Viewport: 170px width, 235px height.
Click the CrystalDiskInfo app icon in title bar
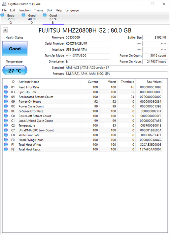tap(4, 4)
